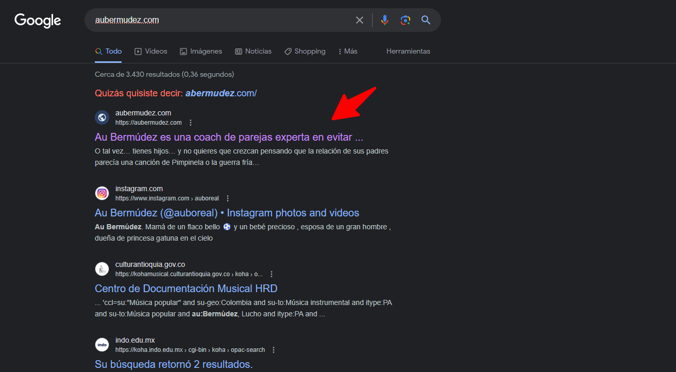Viewport: 676px width, 372px height.
Task: Open options menu for aubermudez.com result
Action: [191, 123]
